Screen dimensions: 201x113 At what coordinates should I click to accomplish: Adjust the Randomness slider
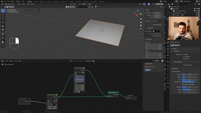tap(189, 82)
